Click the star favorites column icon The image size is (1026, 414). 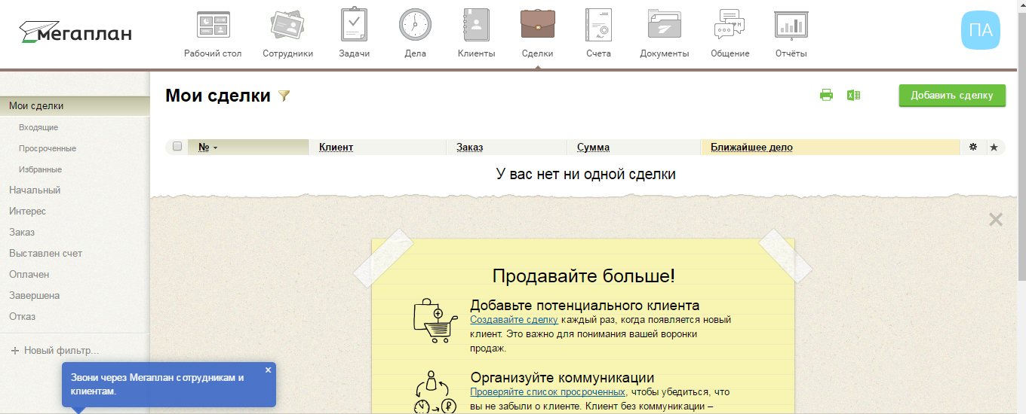pos(994,147)
